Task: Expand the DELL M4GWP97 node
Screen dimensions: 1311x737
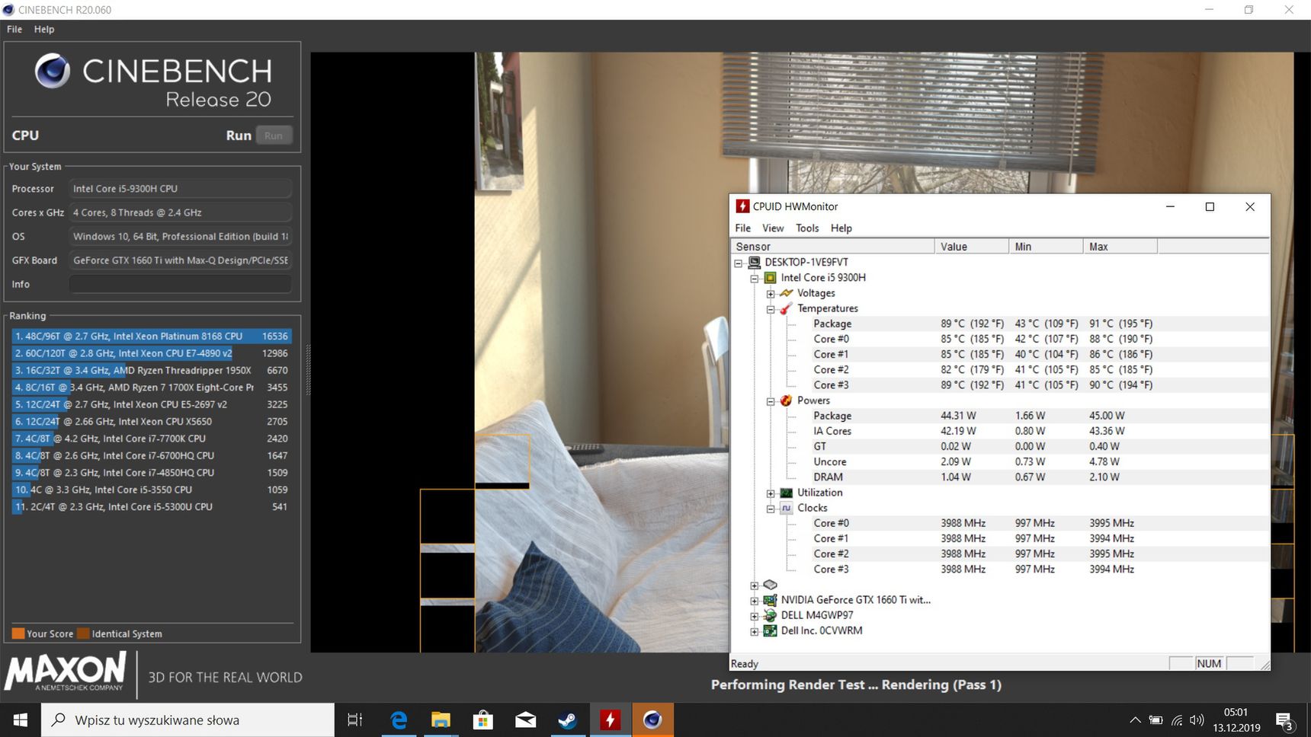Action: point(754,616)
